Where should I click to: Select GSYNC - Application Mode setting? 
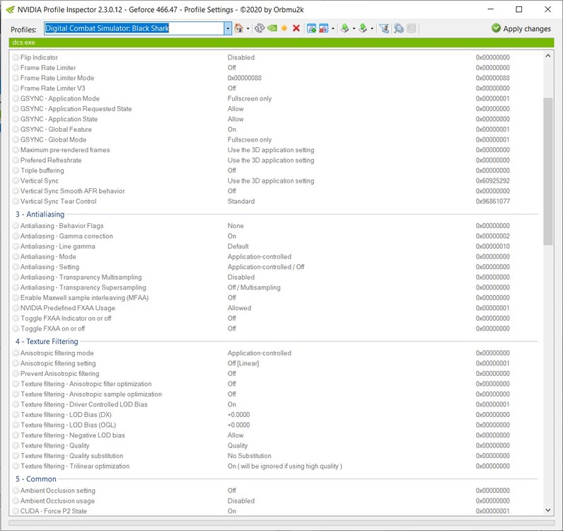(276, 98)
